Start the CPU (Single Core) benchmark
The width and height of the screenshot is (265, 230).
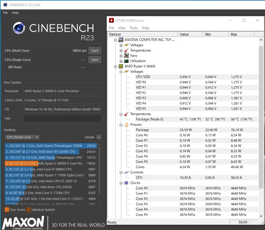click(95, 60)
